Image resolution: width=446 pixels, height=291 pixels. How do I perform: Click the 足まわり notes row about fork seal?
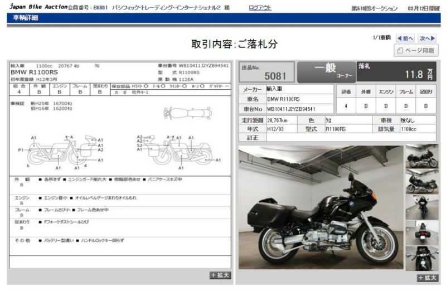(120, 227)
